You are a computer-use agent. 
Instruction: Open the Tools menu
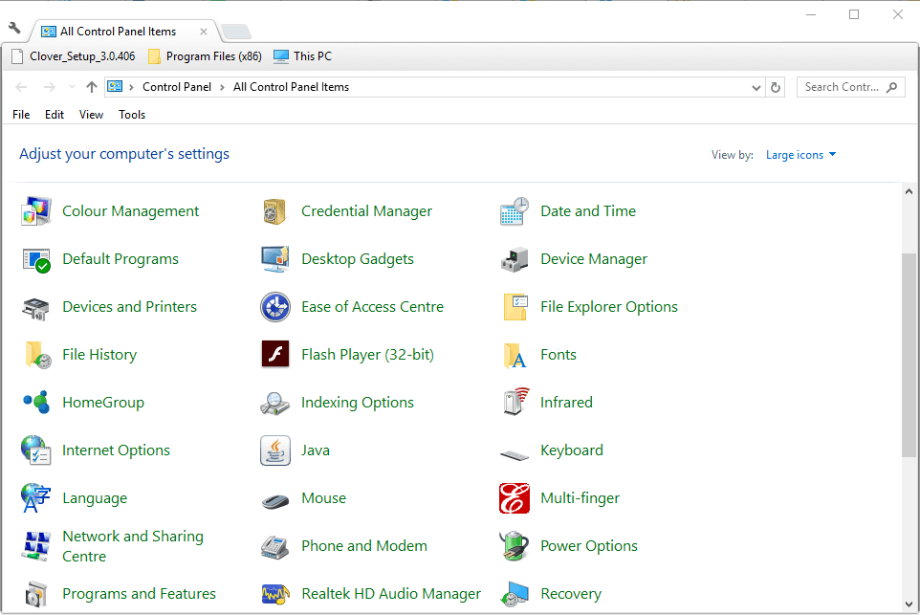point(132,115)
